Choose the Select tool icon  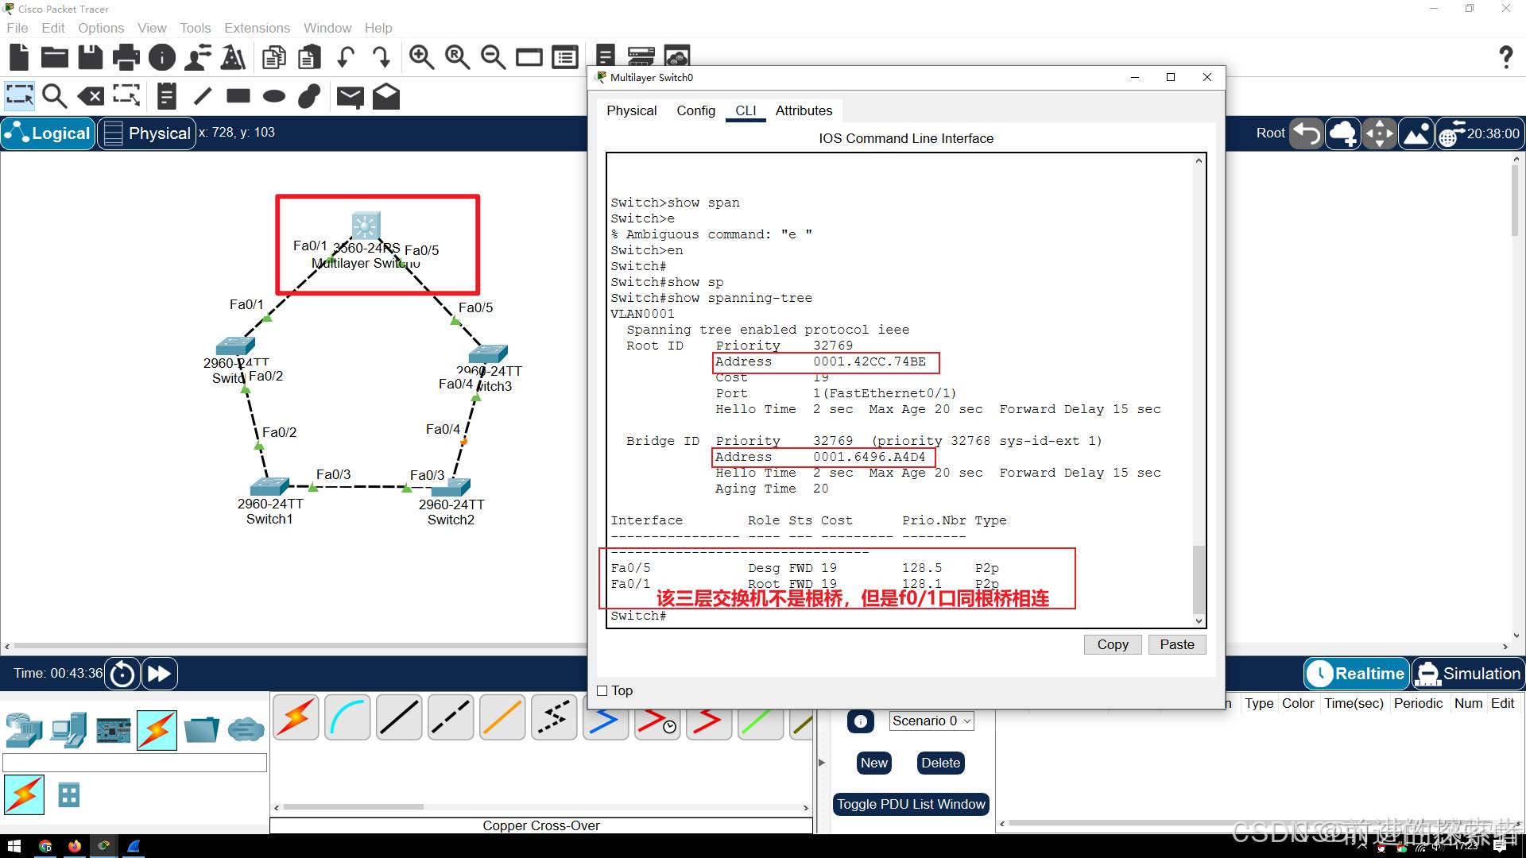point(19,96)
